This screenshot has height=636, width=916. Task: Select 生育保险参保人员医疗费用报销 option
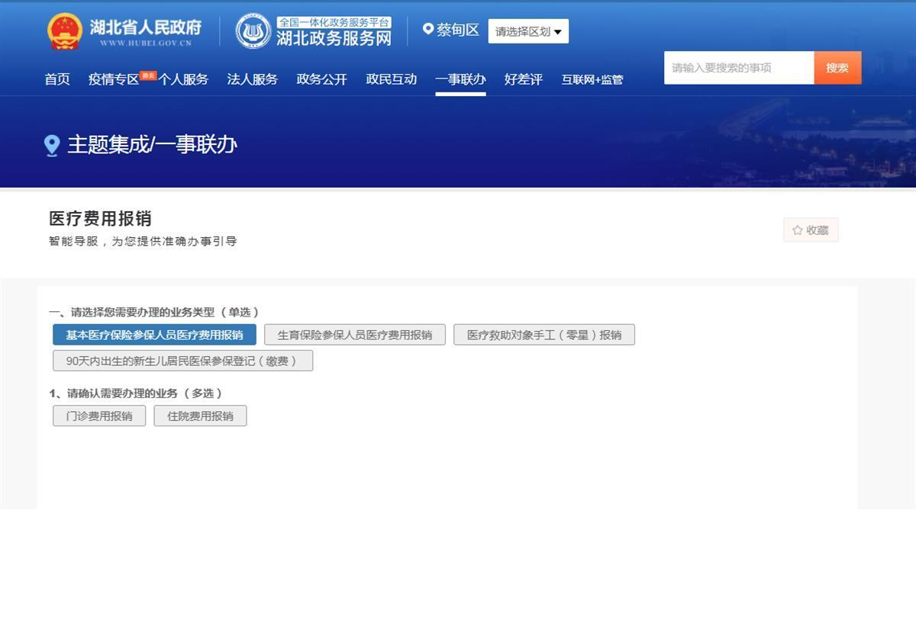(354, 335)
